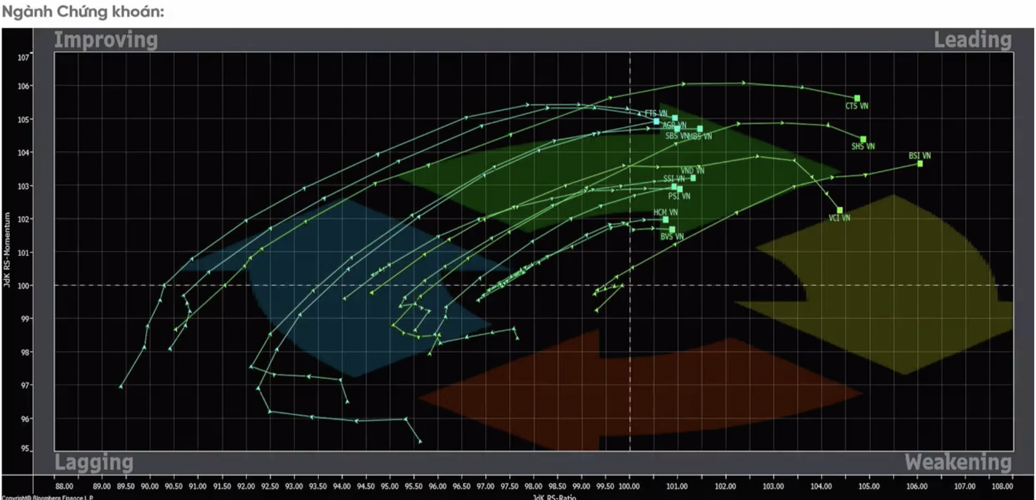The width and height of the screenshot is (1036, 500).
Task: Click the VND VN endpoint marker
Action: (693, 178)
